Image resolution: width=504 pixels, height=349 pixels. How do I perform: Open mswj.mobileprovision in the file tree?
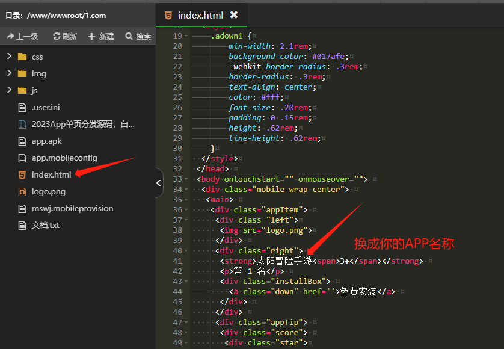click(72, 208)
